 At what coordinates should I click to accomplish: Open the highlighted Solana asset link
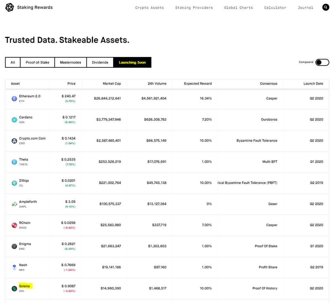click(x=24, y=286)
